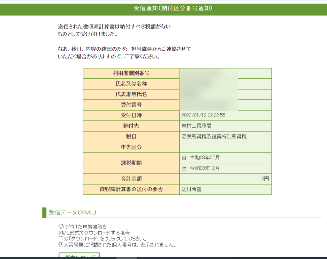Image resolution: width=327 pixels, height=259 pixels.
Task: Select the 東村山税務署 value cell
Action: point(196,126)
